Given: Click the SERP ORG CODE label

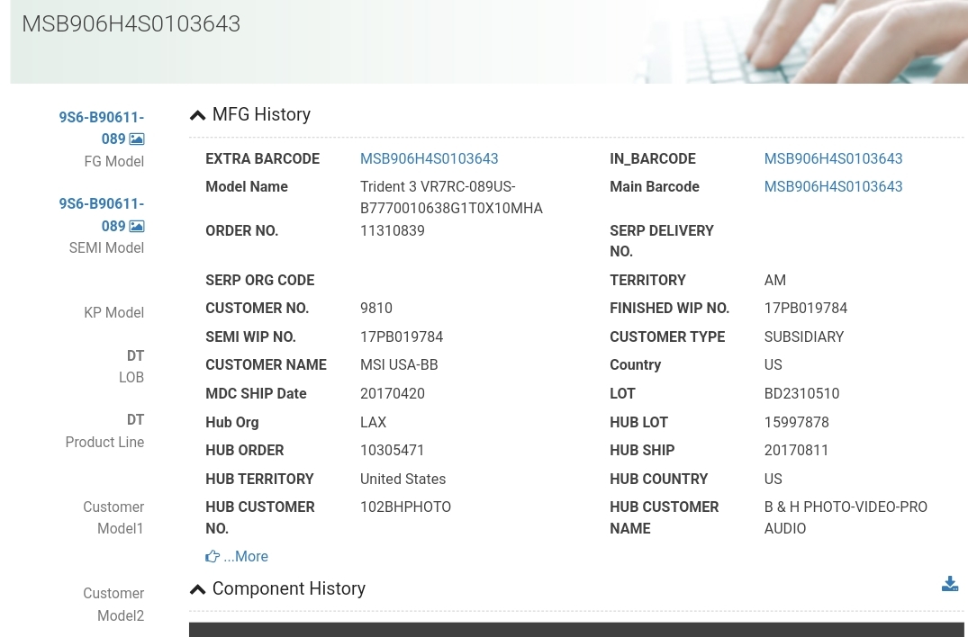Looking at the screenshot, I should (260, 280).
